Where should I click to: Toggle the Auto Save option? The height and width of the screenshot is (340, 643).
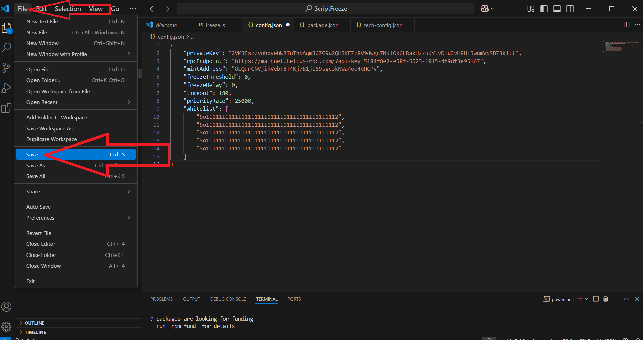click(76, 207)
